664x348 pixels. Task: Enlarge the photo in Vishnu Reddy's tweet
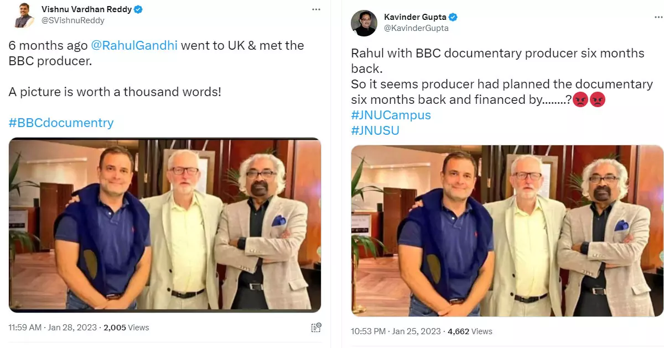pos(165,225)
